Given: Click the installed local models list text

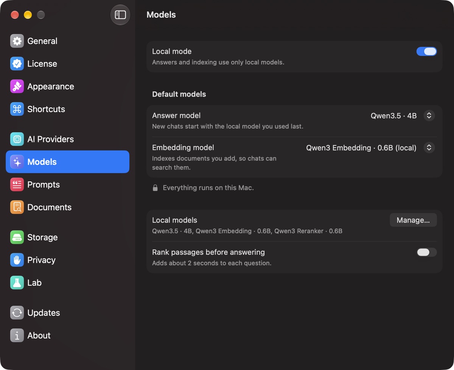Looking at the screenshot, I should [247, 231].
